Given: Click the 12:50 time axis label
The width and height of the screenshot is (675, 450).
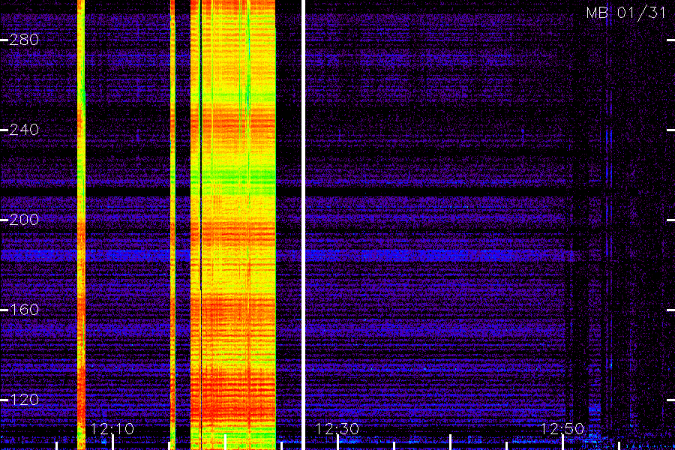Looking at the screenshot, I should click(x=562, y=428).
